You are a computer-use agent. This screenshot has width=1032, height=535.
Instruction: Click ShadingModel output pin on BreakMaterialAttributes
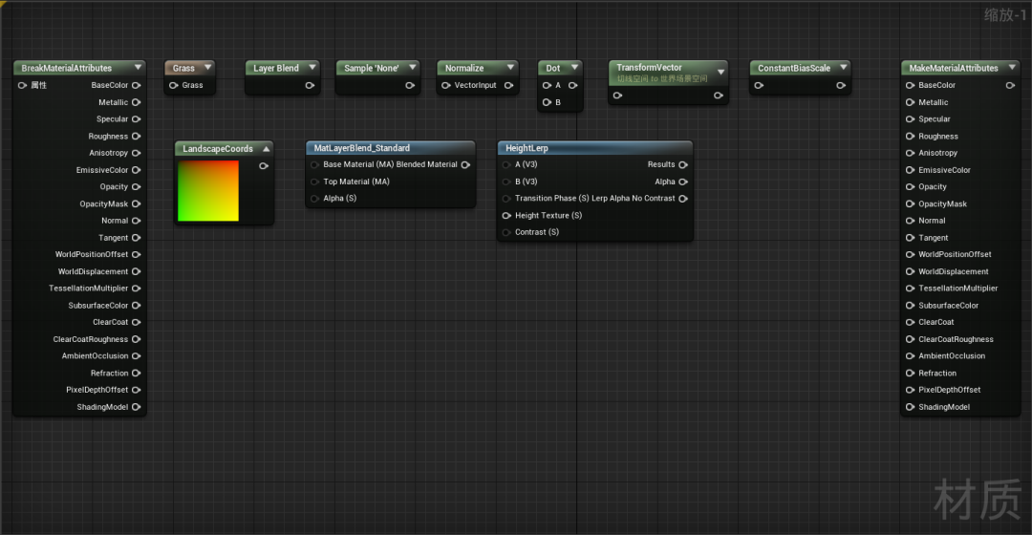(137, 407)
